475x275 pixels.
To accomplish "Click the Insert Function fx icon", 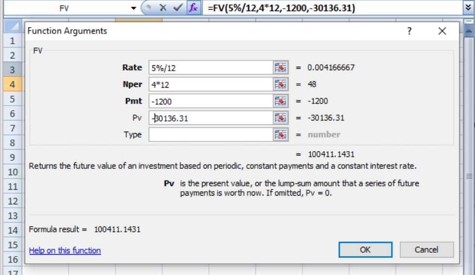I will click(x=193, y=8).
